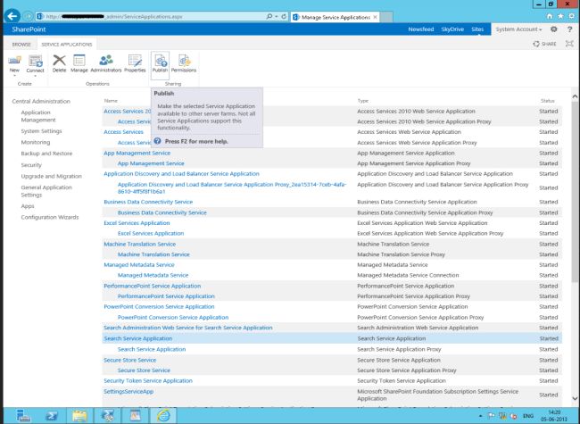This screenshot has height=424, width=580.
Task: Expand the Connect button dropdown arrow
Action: pos(36,76)
